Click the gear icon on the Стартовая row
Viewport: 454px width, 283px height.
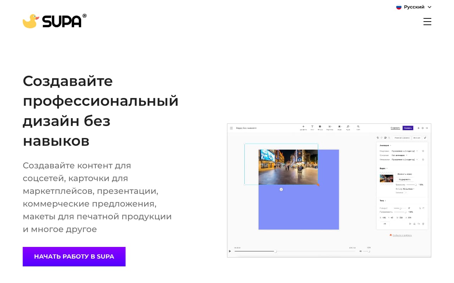point(423,151)
